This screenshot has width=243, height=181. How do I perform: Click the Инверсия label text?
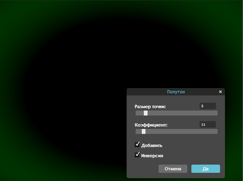click(152, 156)
